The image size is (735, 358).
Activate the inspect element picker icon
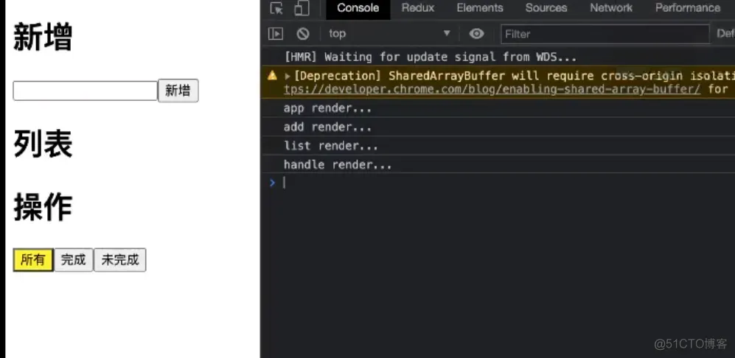coord(276,8)
